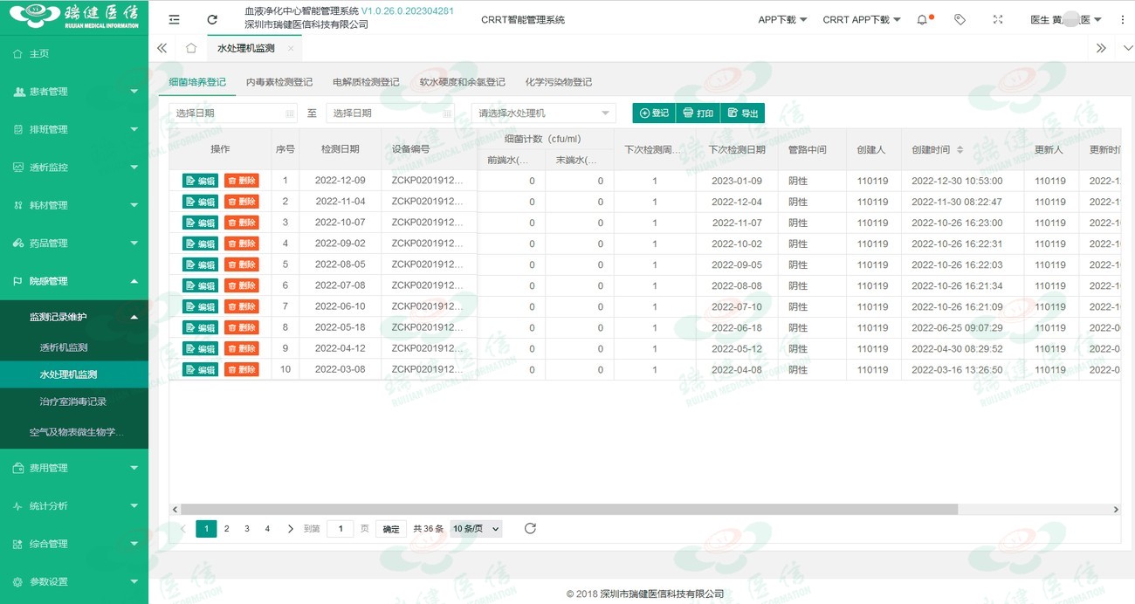The image size is (1135, 604).
Task: Switch to 电解质检测登记 tab
Action: 366,82
